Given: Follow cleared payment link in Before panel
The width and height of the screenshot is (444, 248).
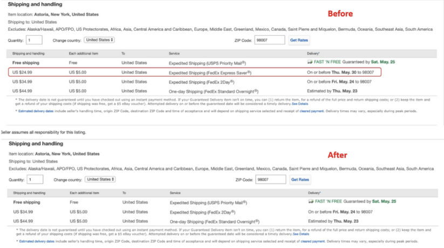Looking at the screenshot, I should 312,111.
